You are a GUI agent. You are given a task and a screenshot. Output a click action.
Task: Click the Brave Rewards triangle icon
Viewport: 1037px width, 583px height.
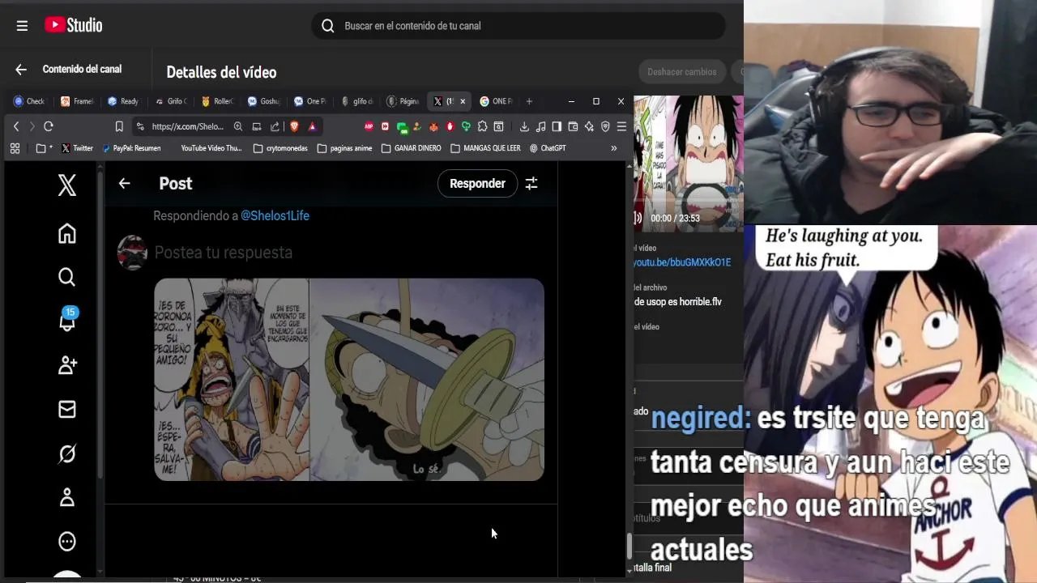[x=312, y=126]
